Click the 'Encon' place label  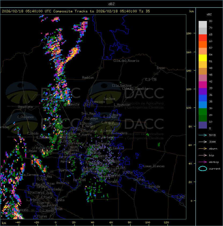click(161, 68)
